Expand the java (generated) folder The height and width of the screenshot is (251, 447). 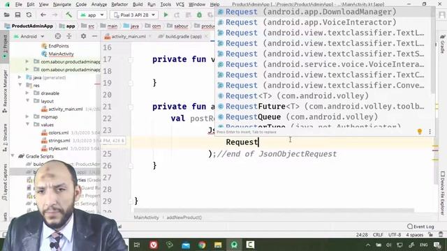20,77
